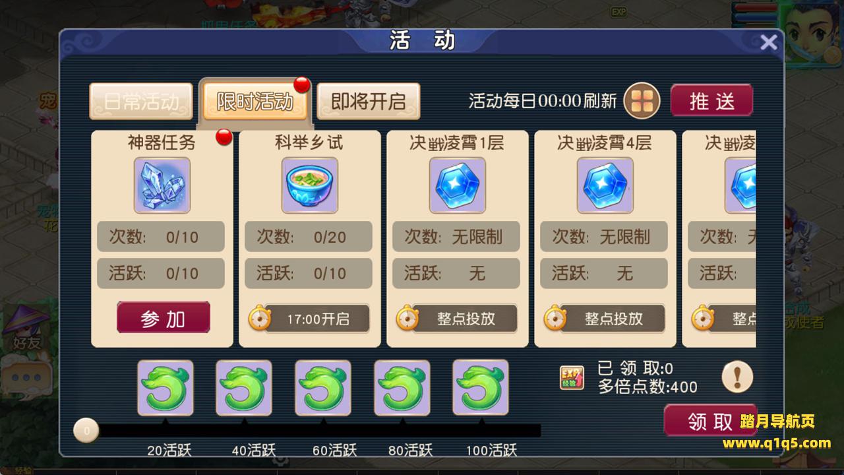Screen dimensions: 844x475
Task: Claim the 20活跃 green dragon reward
Action: click(166, 388)
